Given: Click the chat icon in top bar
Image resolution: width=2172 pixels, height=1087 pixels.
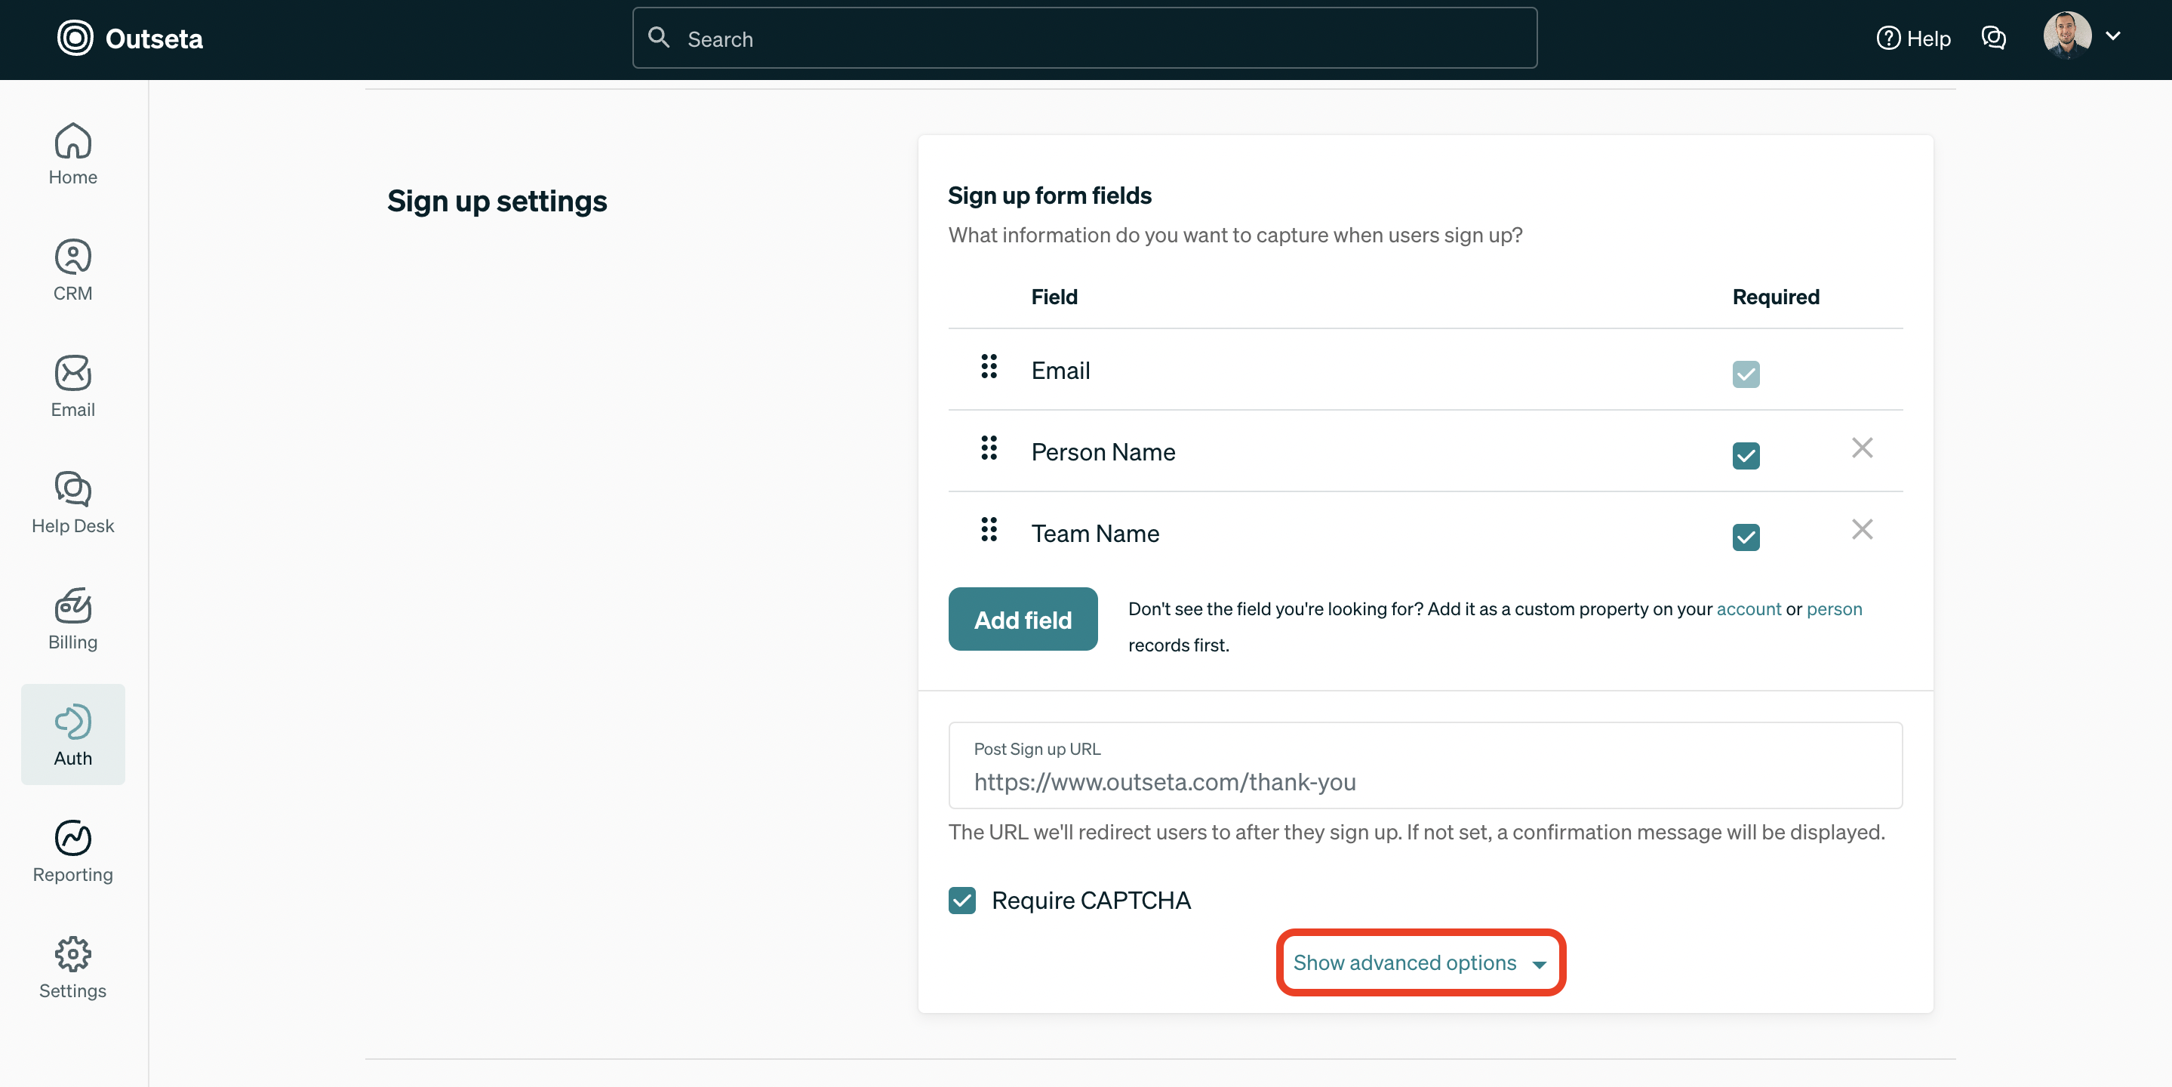Looking at the screenshot, I should (1993, 38).
